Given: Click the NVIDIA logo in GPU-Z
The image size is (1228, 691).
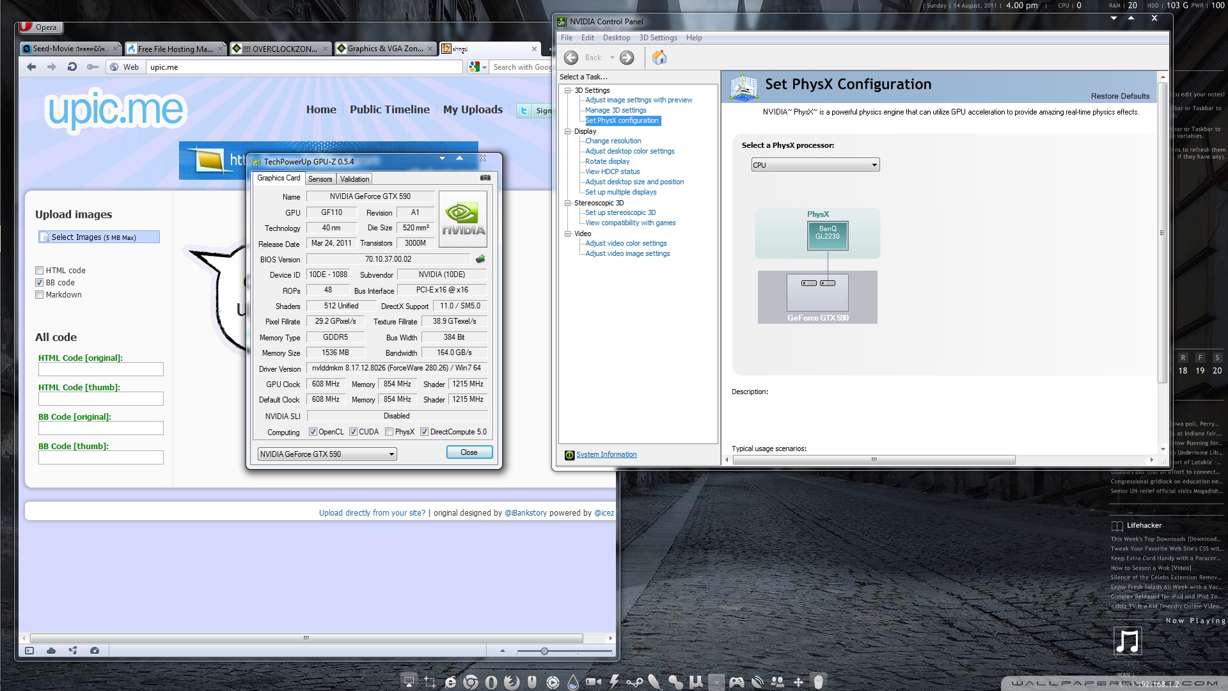Looking at the screenshot, I should click(x=463, y=219).
